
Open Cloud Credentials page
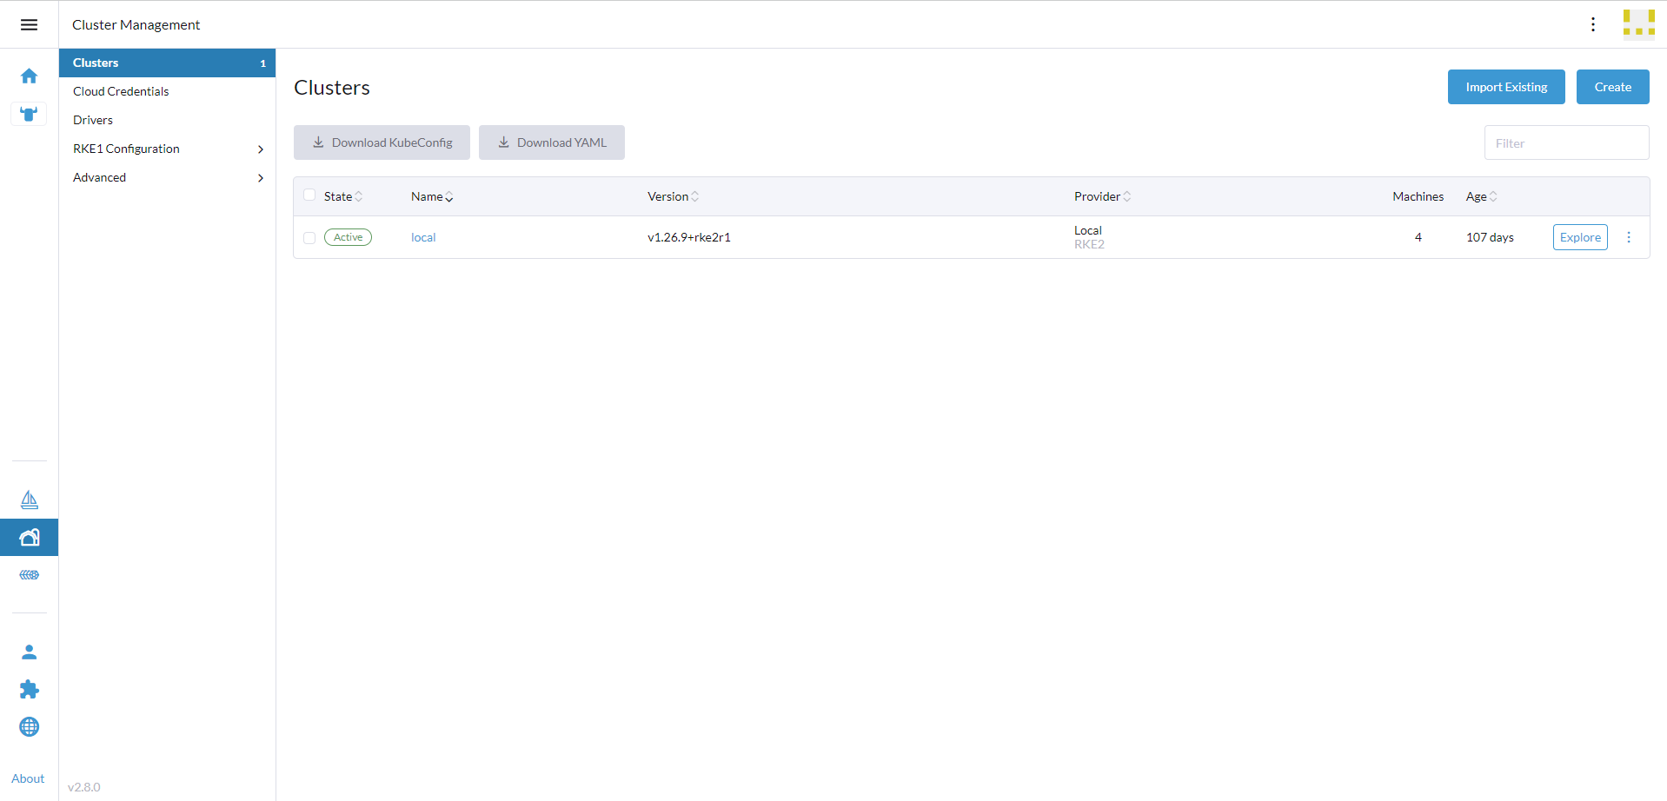[121, 91]
